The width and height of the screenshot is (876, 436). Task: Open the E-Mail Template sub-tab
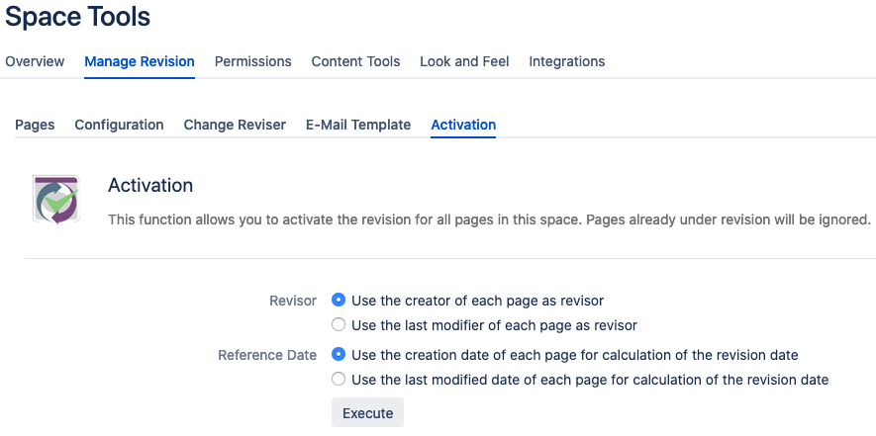coord(358,125)
